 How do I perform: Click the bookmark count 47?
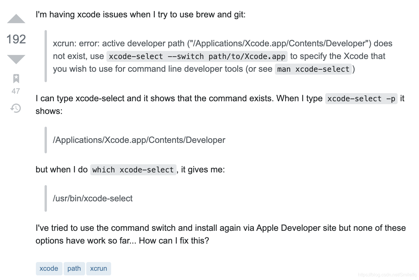[16, 91]
